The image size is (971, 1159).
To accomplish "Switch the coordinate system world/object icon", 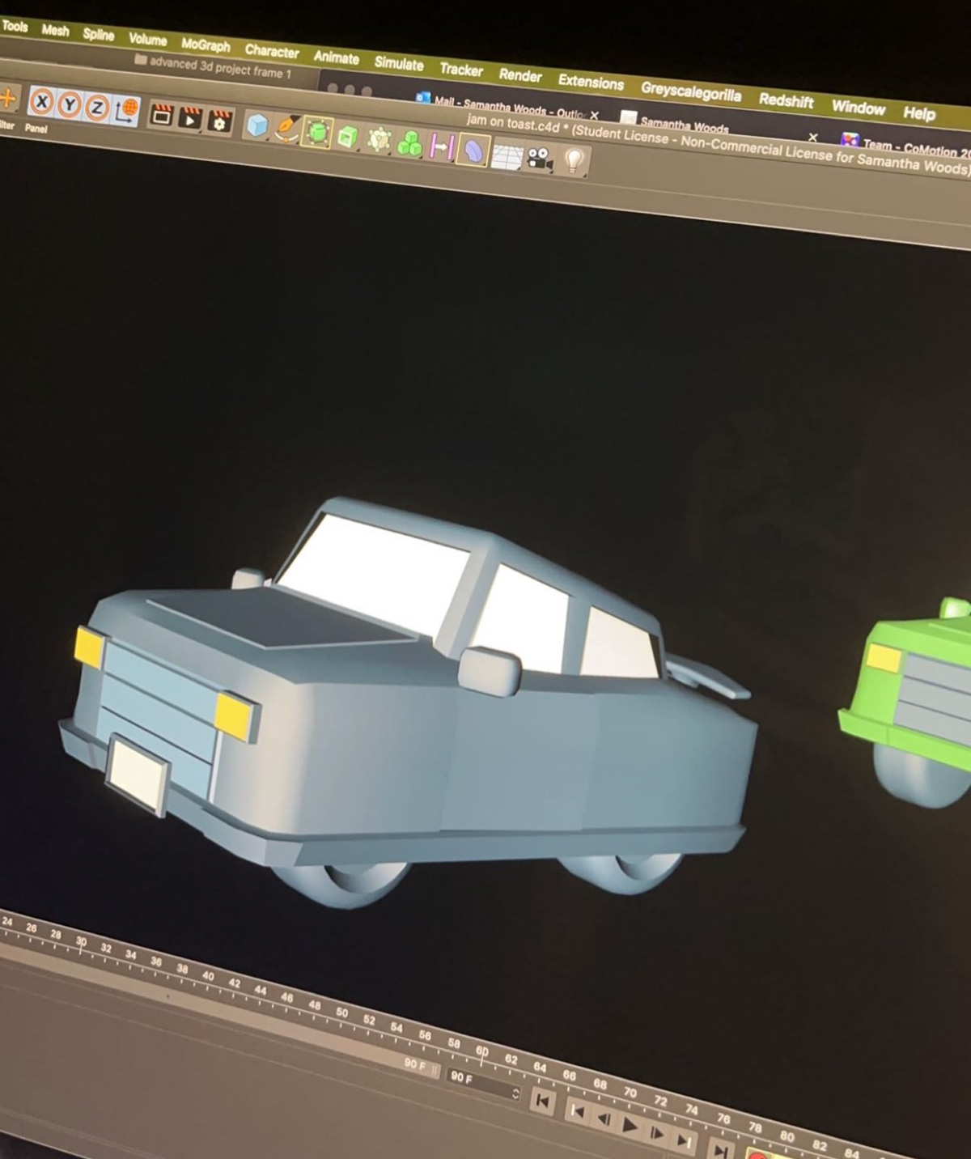I will tap(125, 110).
